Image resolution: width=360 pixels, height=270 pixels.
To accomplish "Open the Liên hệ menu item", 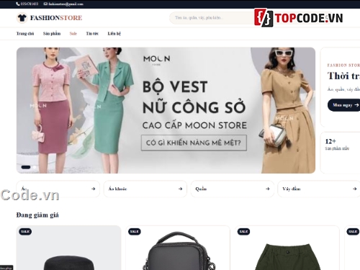I will (114, 34).
